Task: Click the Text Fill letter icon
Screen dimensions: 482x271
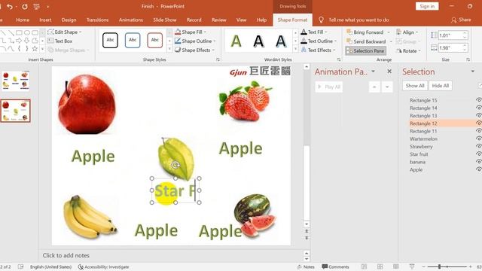Action: pos(304,32)
